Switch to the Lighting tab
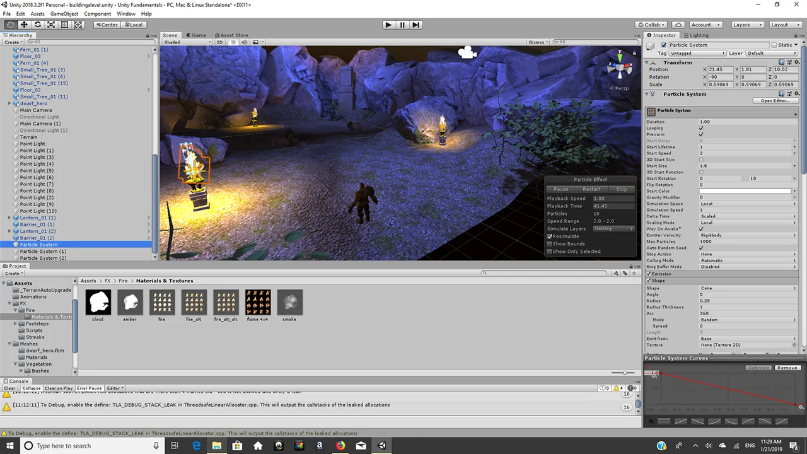Image resolution: width=807 pixels, height=454 pixels. 696,35
